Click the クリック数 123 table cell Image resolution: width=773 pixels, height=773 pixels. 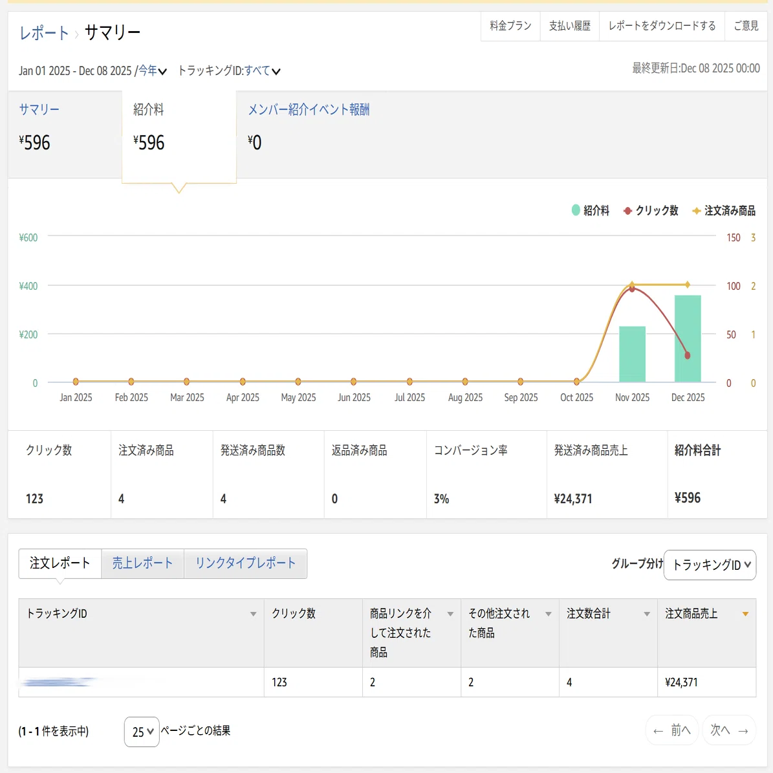313,682
